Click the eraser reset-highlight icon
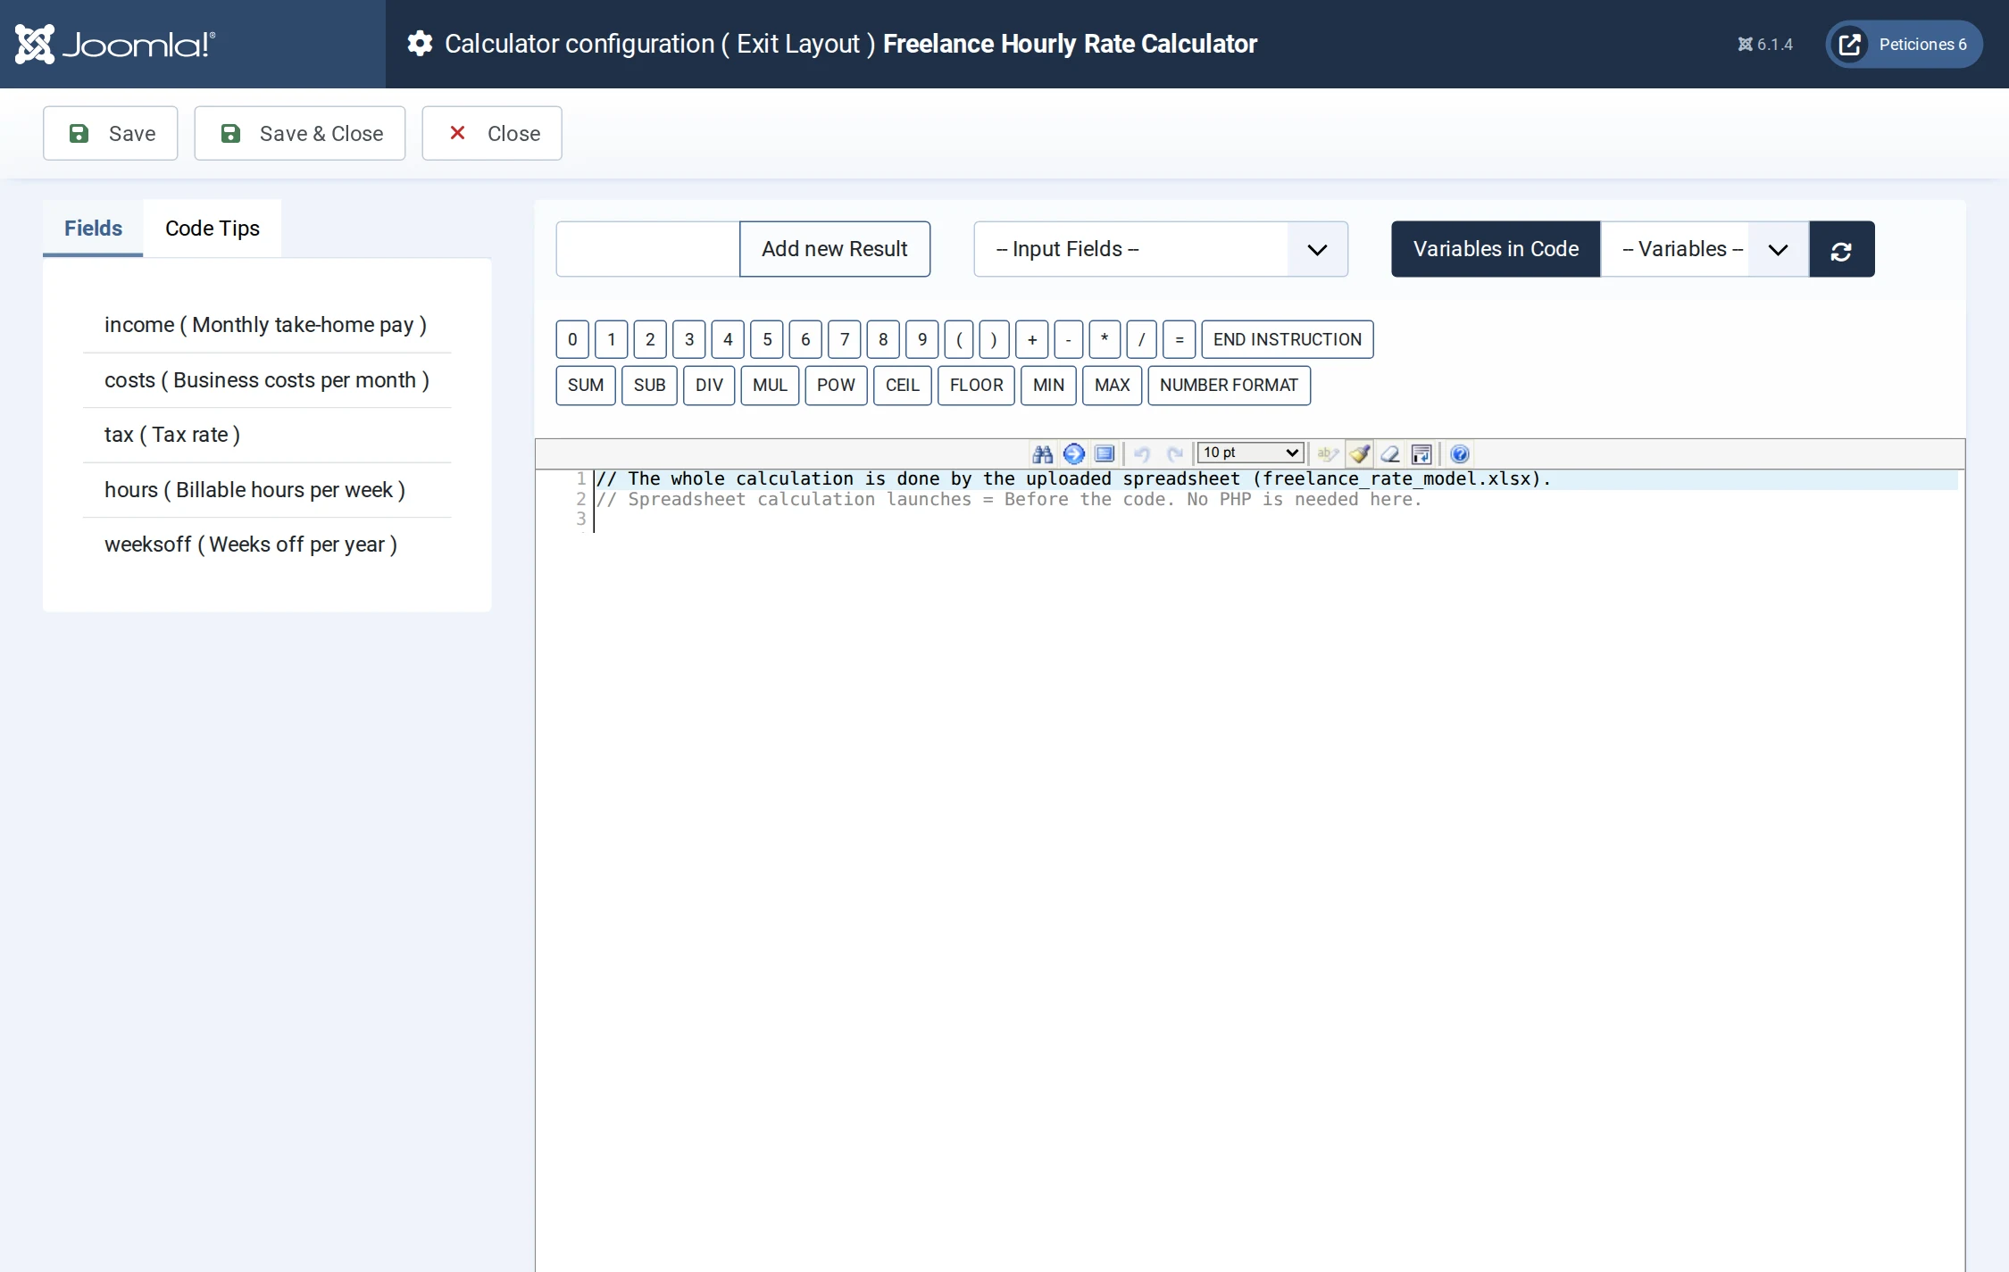The width and height of the screenshot is (2009, 1272). point(1390,454)
